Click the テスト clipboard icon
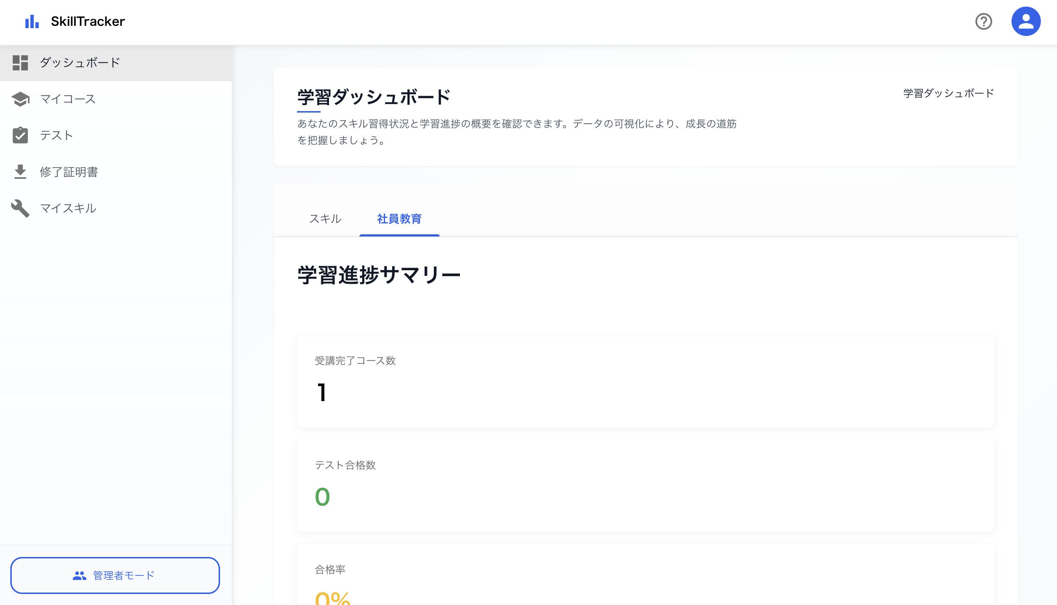The height and width of the screenshot is (605, 1057). pos(21,135)
